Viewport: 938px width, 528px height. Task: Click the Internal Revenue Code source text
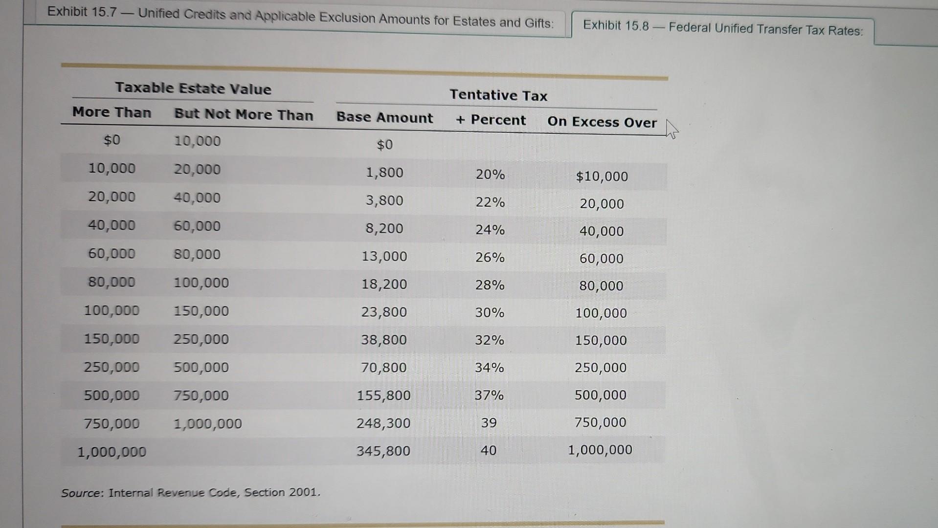[x=190, y=493]
